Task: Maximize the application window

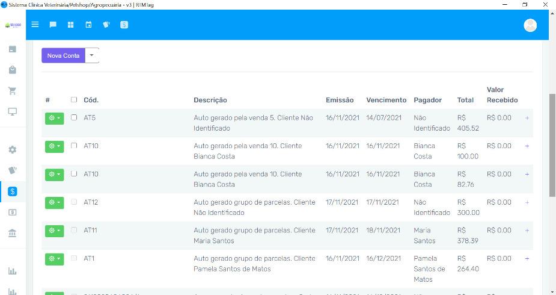Action: click(x=525, y=5)
